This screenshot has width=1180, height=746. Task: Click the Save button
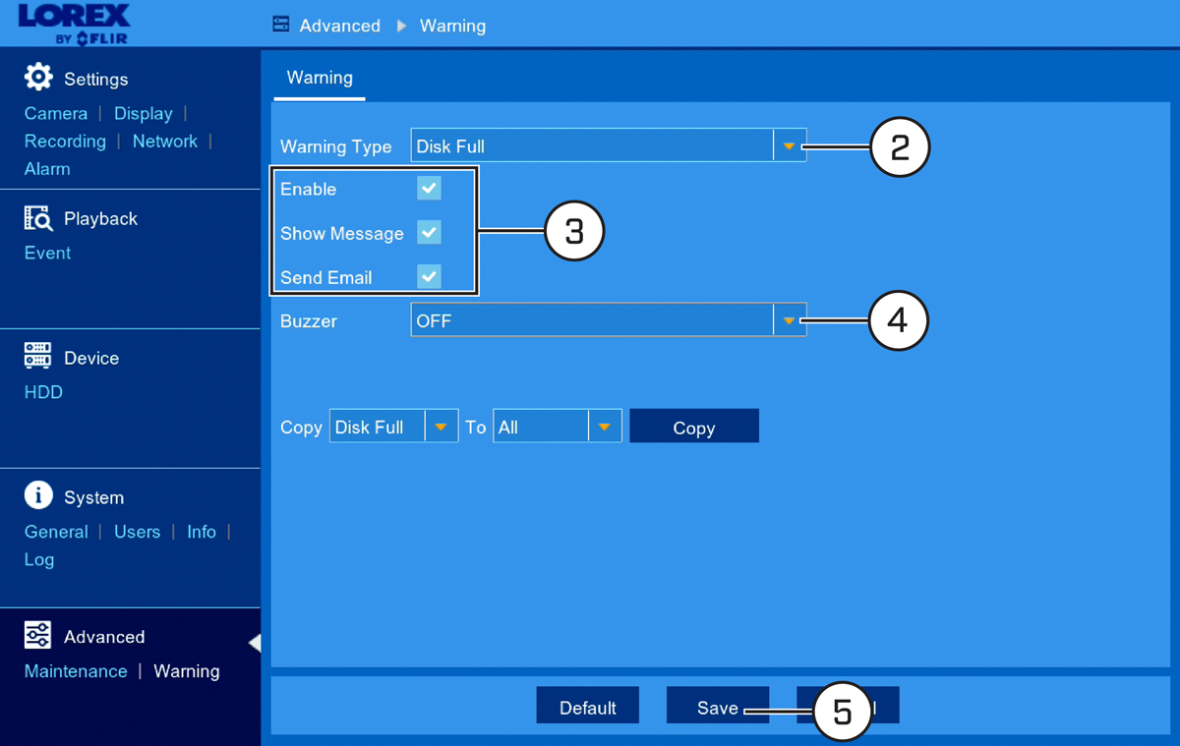[x=718, y=707]
